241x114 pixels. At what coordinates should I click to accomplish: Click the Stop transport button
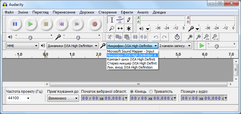coord(46,24)
